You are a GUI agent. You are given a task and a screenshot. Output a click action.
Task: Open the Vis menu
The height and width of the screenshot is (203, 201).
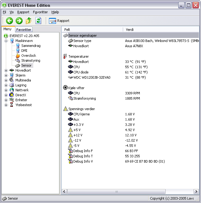coord(12,12)
